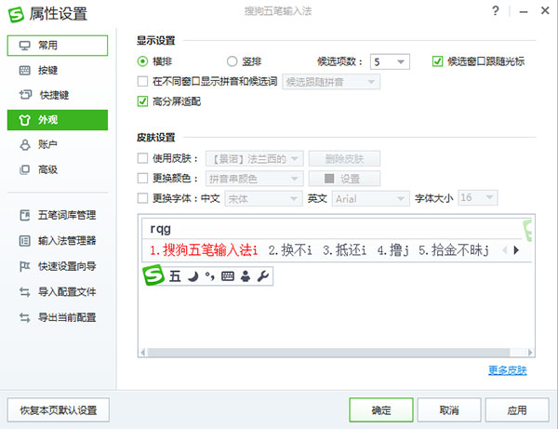Select the 外观 tab
Viewport: 558px width, 429px height.
[x=58, y=120]
